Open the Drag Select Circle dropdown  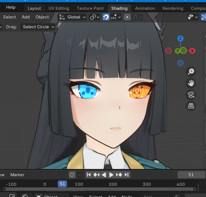click(38, 27)
